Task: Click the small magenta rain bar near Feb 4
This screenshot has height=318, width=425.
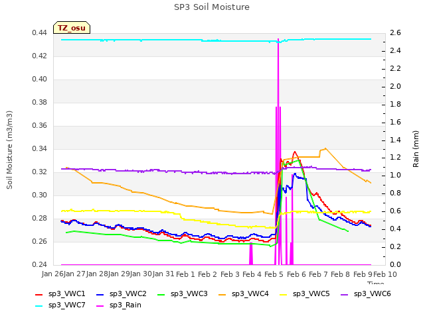Action: coord(251,254)
